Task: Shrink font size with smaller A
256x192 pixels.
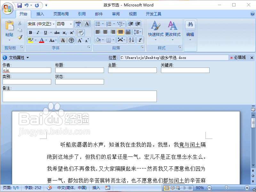Action: [x=87, y=40]
